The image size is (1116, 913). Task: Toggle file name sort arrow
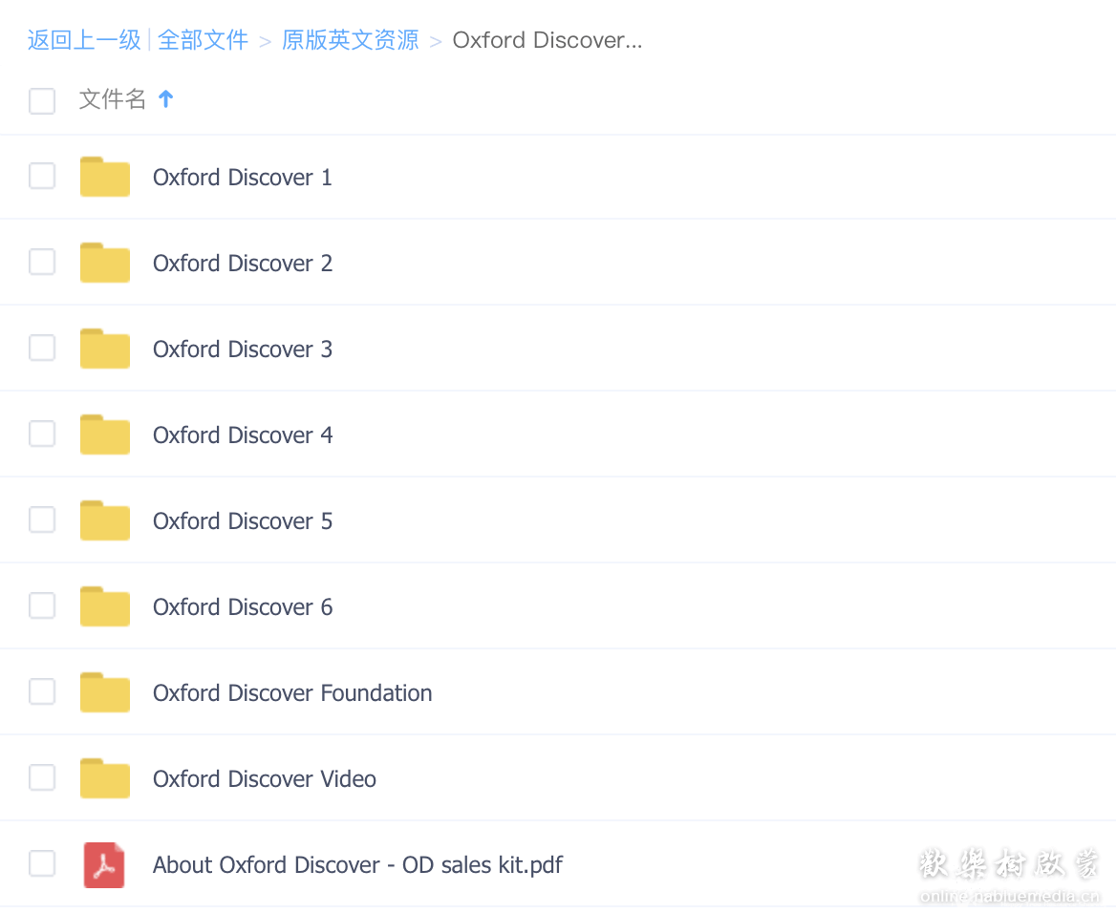click(166, 98)
